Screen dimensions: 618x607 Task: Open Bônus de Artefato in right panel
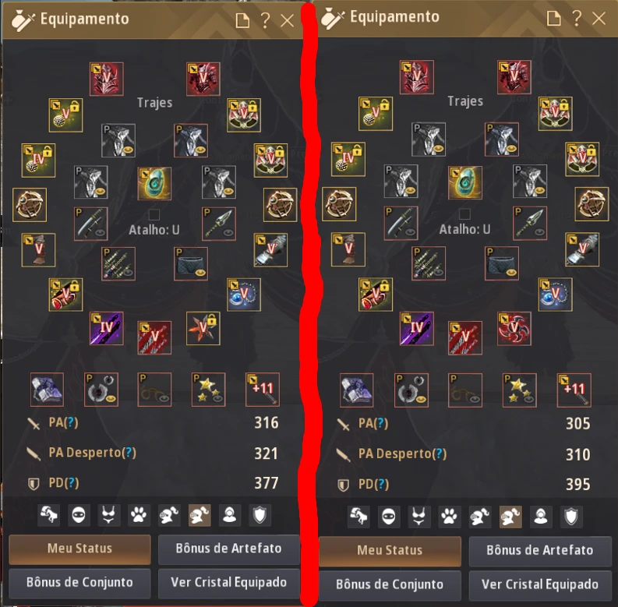[x=539, y=551]
